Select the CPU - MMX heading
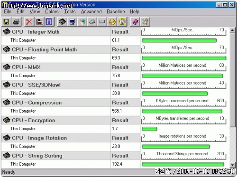 [x=26, y=67]
